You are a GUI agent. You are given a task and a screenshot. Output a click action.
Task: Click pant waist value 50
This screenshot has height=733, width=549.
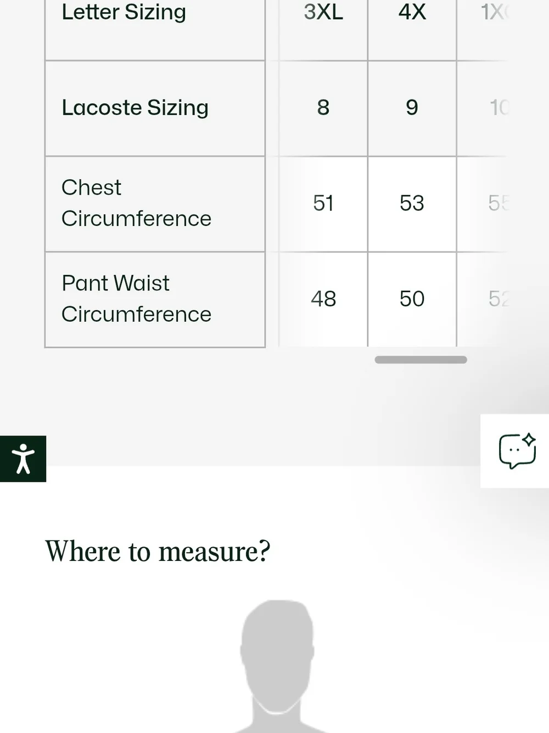412,299
